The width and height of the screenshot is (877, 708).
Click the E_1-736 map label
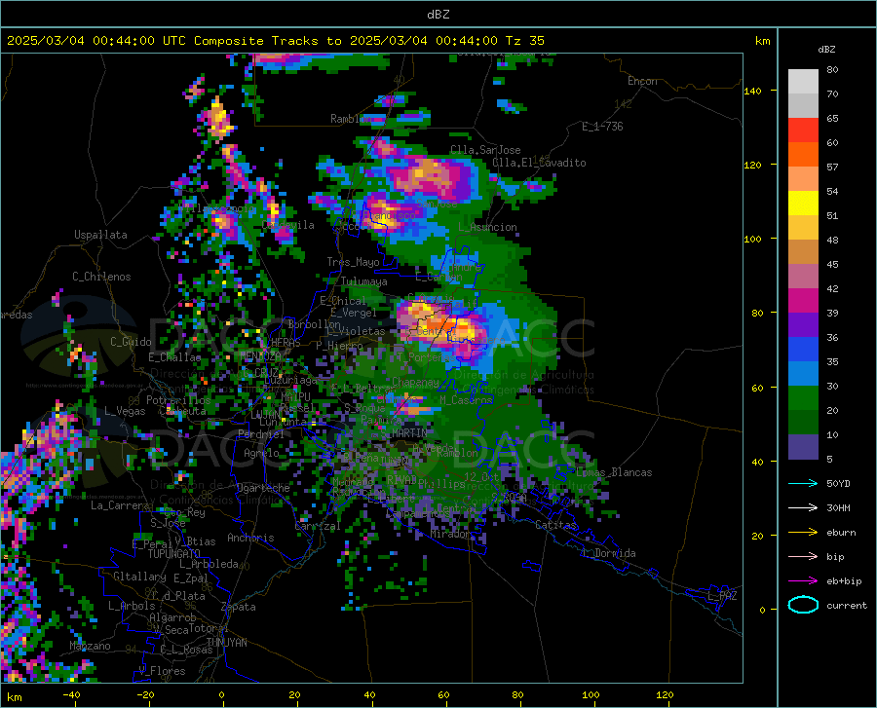coord(602,127)
